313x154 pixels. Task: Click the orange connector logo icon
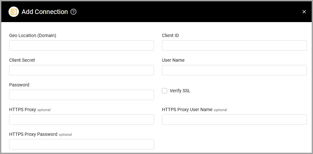click(x=14, y=12)
